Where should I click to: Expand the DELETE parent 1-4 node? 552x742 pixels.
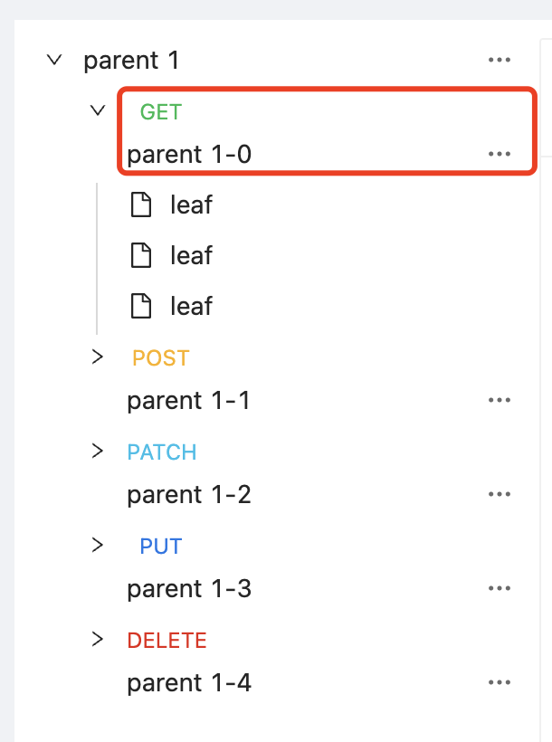point(98,639)
